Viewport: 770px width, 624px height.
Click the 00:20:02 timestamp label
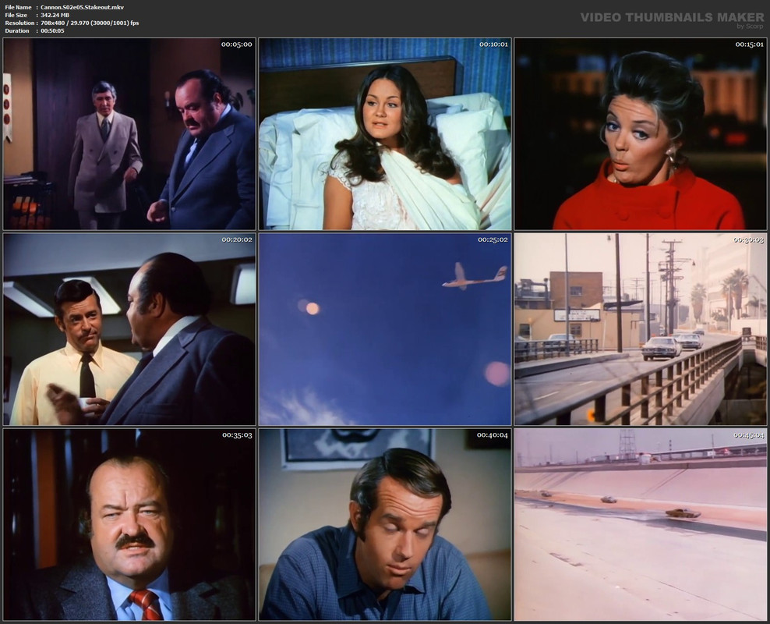click(x=237, y=239)
